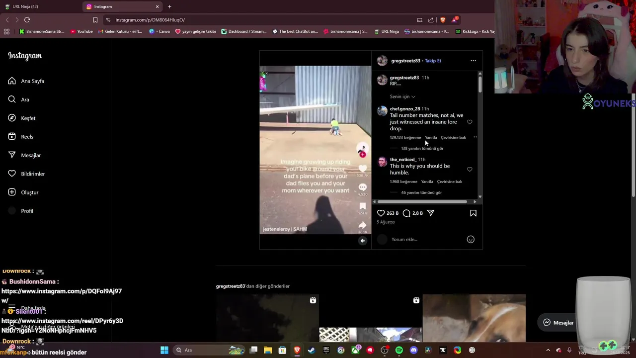Expand the Senin için dropdown
The width and height of the screenshot is (636, 358).
click(402, 96)
